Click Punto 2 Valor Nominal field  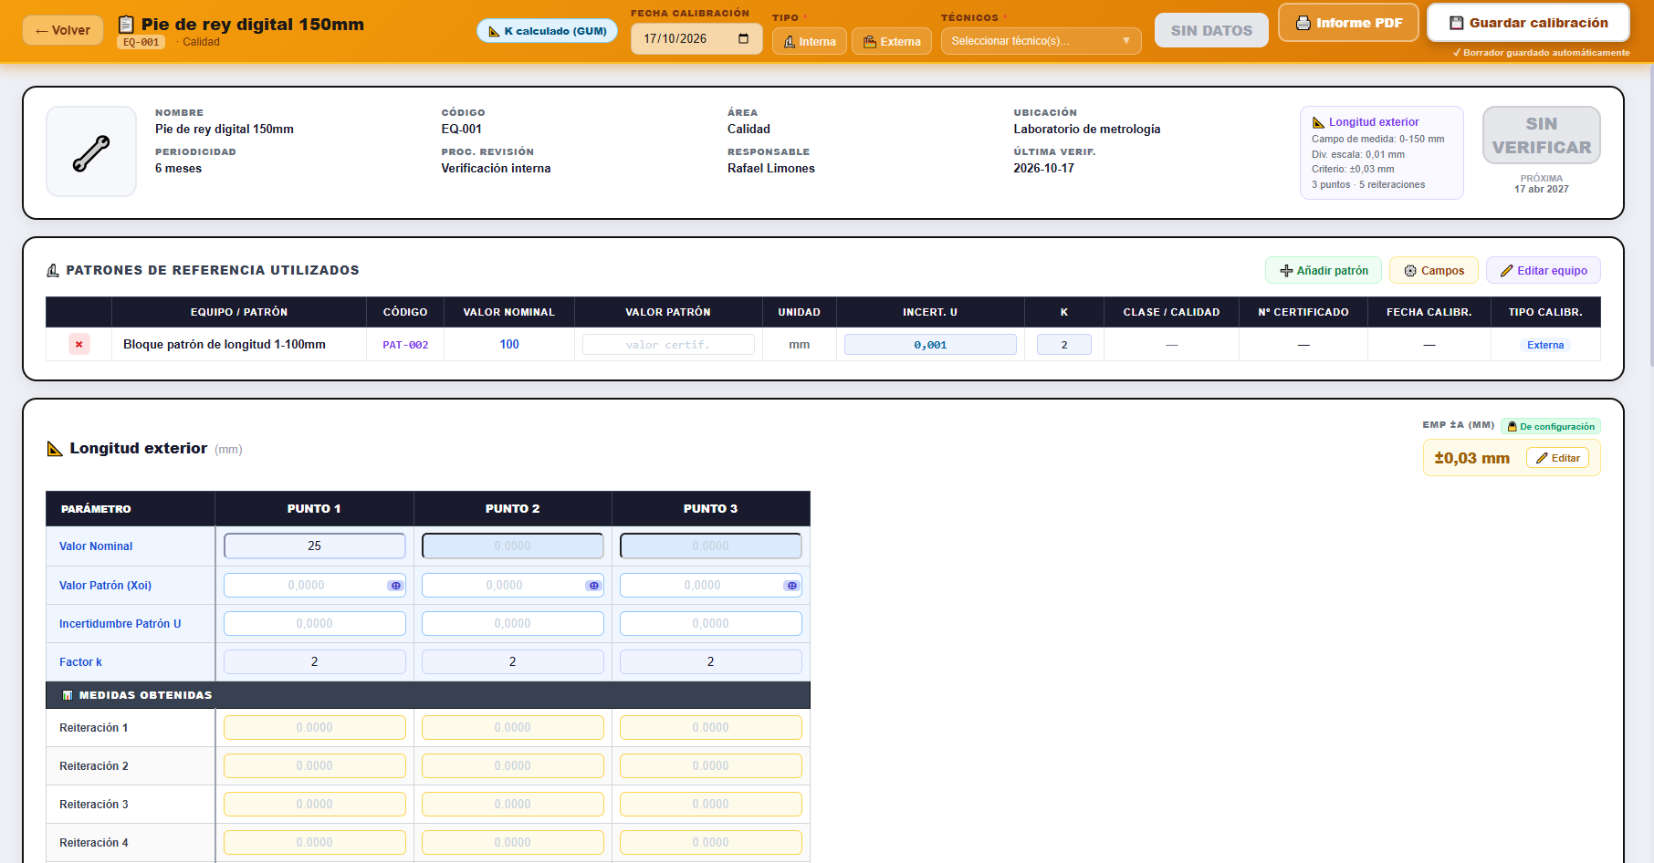pos(513,546)
